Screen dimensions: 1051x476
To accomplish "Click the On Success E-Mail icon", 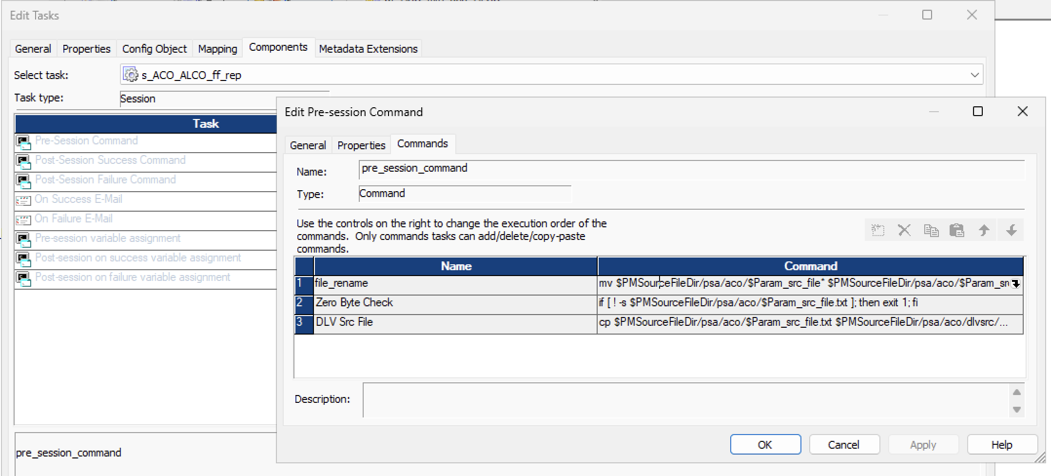I will (23, 200).
